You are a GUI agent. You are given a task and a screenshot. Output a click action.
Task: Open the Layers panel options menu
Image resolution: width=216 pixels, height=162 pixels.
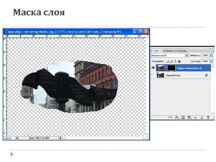point(213,51)
